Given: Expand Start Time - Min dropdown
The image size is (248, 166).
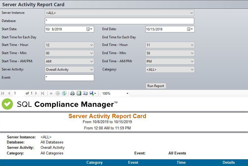Looking at the screenshot, I should click(91, 53).
